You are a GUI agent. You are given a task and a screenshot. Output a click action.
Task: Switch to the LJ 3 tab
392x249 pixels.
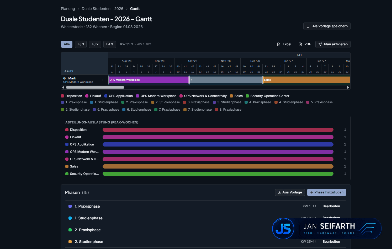[x=110, y=44]
